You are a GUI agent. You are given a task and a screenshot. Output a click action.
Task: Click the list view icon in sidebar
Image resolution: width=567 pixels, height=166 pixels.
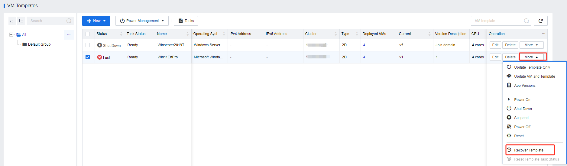(21, 21)
